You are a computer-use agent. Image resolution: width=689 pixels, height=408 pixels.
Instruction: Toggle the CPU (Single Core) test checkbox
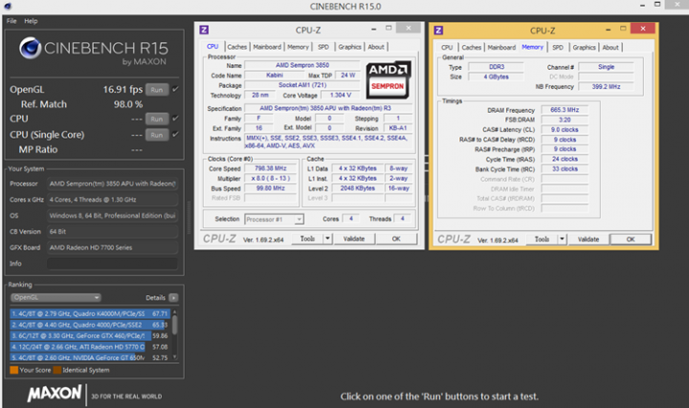click(x=176, y=134)
